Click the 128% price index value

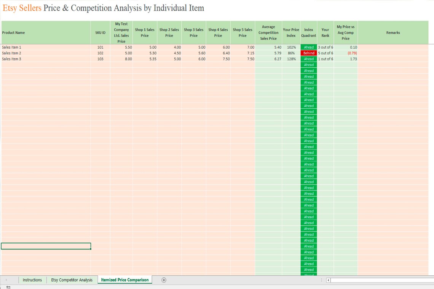pyautogui.click(x=292, y=59)
